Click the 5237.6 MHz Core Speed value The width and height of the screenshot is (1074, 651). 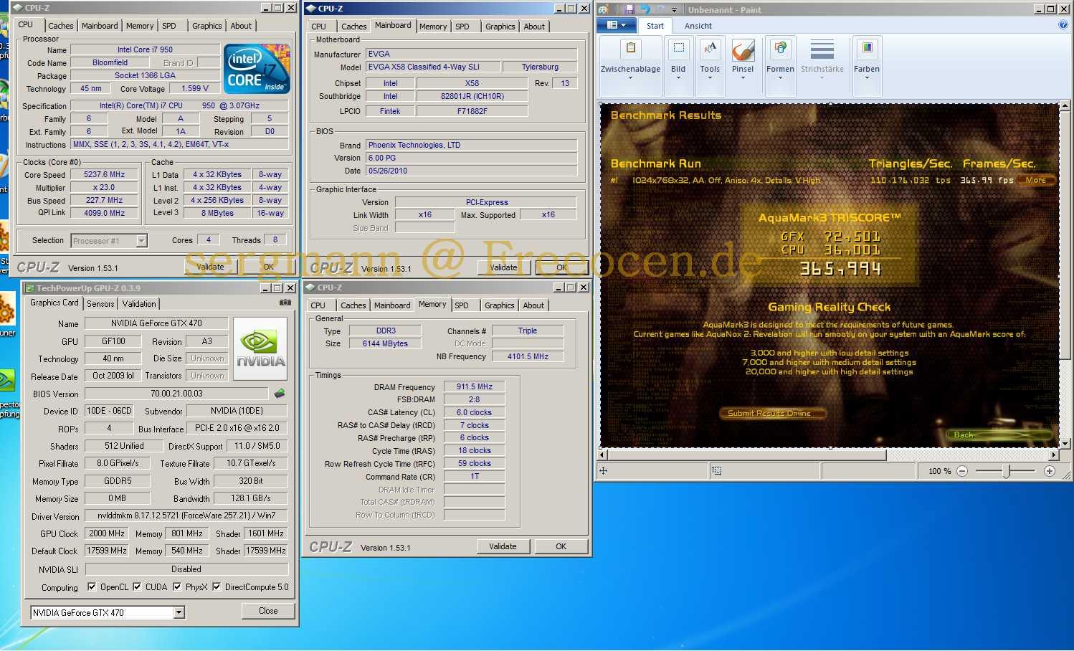pos(105,174)
